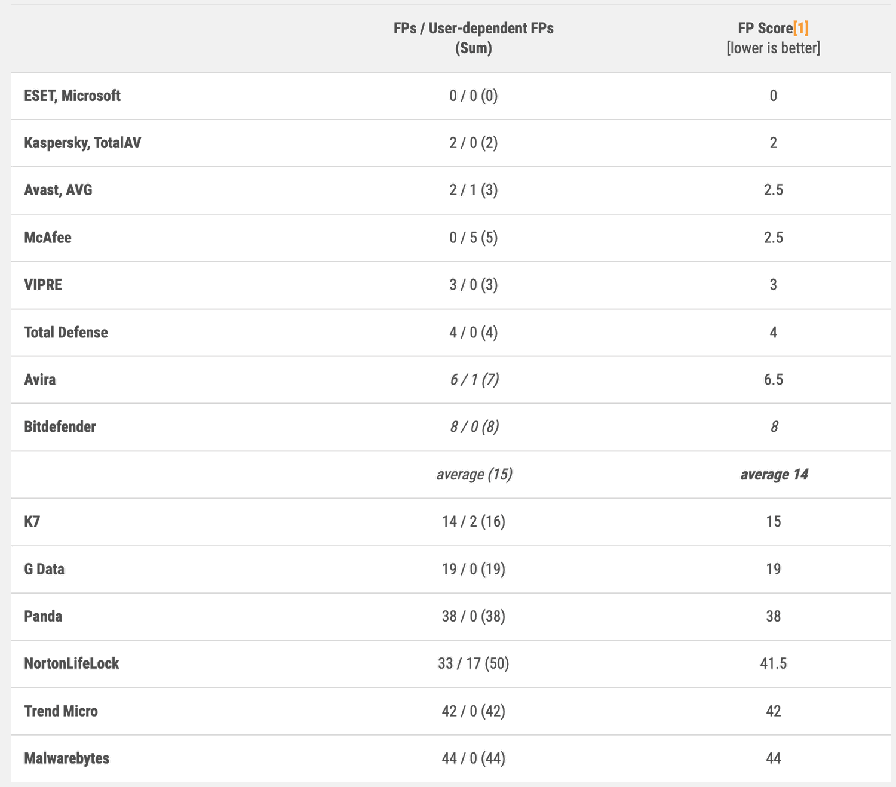
Task: Select the G Data vendor name
Action: pos(44,569)
